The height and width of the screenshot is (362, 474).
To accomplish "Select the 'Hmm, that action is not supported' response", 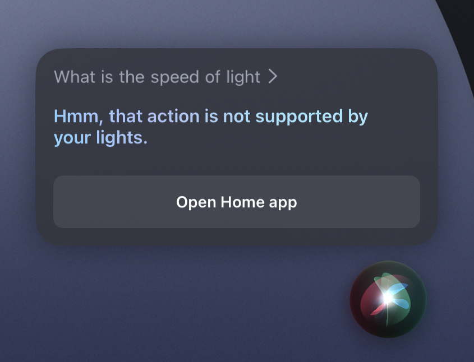I will click(211, 127).
